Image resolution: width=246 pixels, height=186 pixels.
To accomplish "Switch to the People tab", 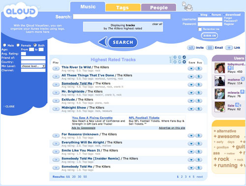I will (159, 7).
